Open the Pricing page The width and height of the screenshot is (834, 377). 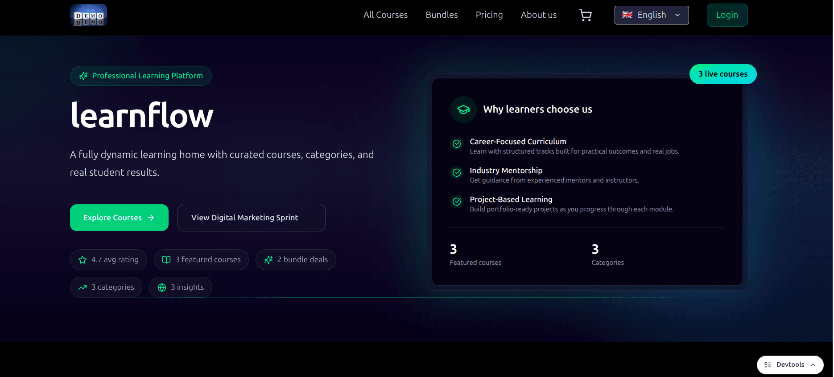[x=489, y=15]
